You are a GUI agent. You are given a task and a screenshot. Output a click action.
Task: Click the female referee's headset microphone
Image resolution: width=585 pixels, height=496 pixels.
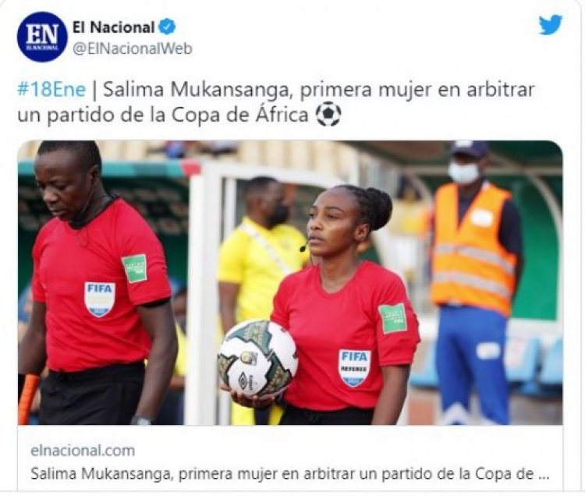click(x=304, y=247)
